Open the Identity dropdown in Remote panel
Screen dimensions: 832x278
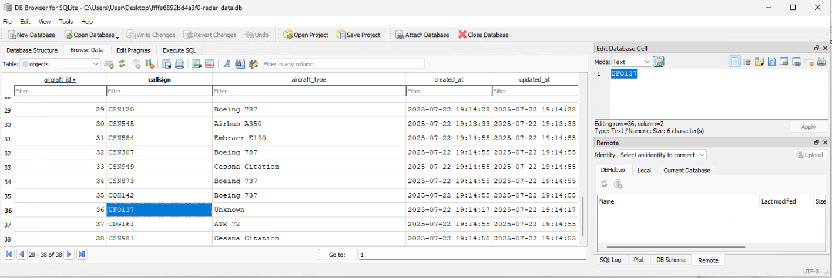point(662,155)
